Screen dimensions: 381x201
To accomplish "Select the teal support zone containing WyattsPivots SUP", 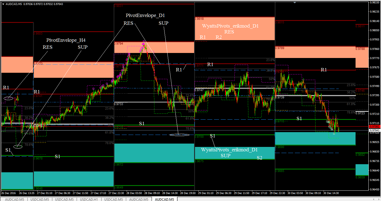I will [x=235, y=153].
